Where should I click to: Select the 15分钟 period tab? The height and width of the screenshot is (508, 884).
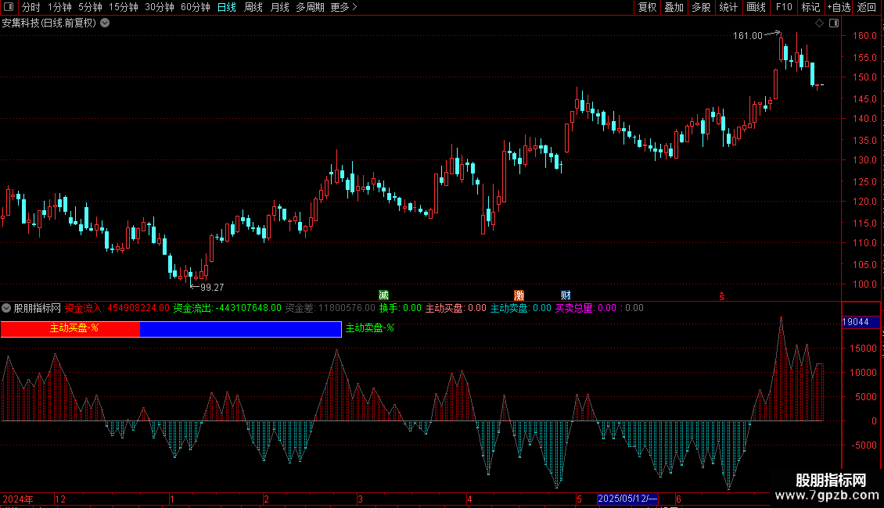coord(124,7)
